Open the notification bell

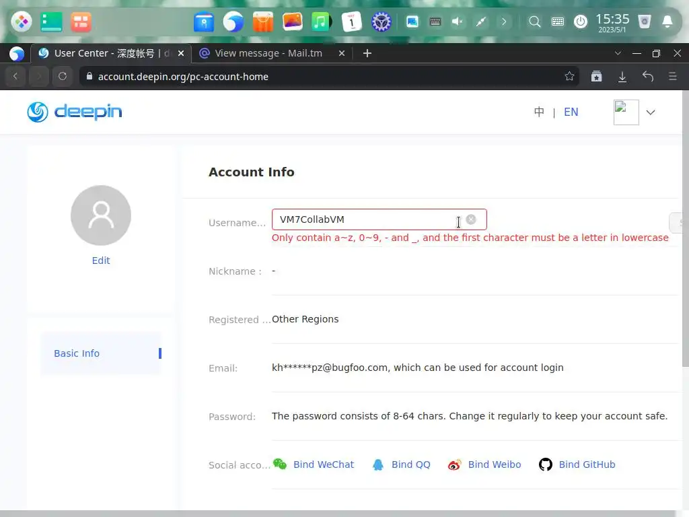click(x=667, y=22)
